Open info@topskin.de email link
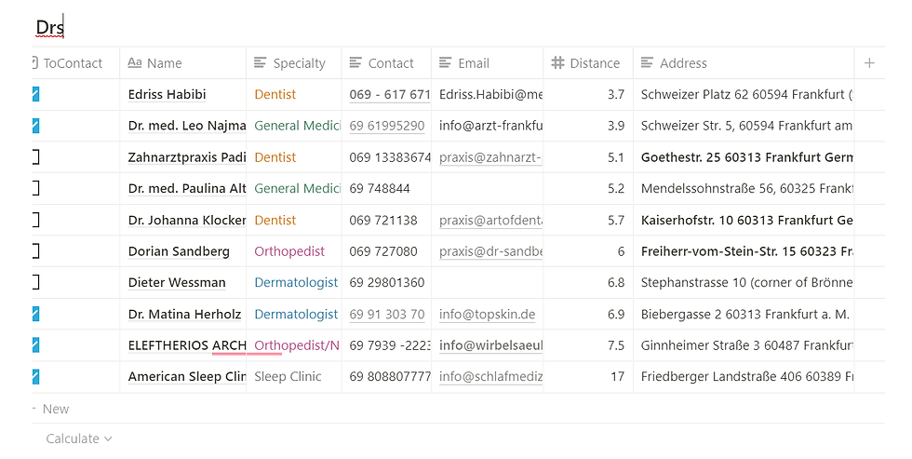This screenshot has width=912, height=459. 487,314
